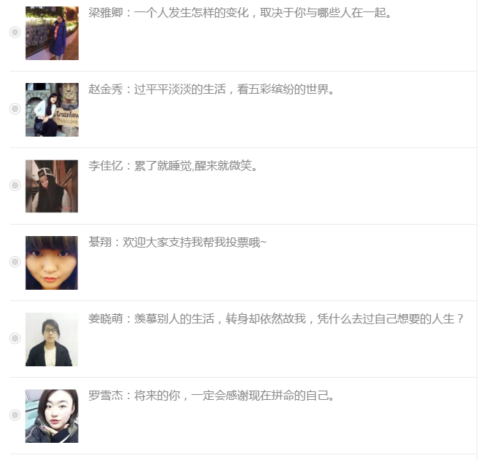View 李佳忆's photo wearing a cap
This screenshot has width=478, height=460.
pos(51,186)
